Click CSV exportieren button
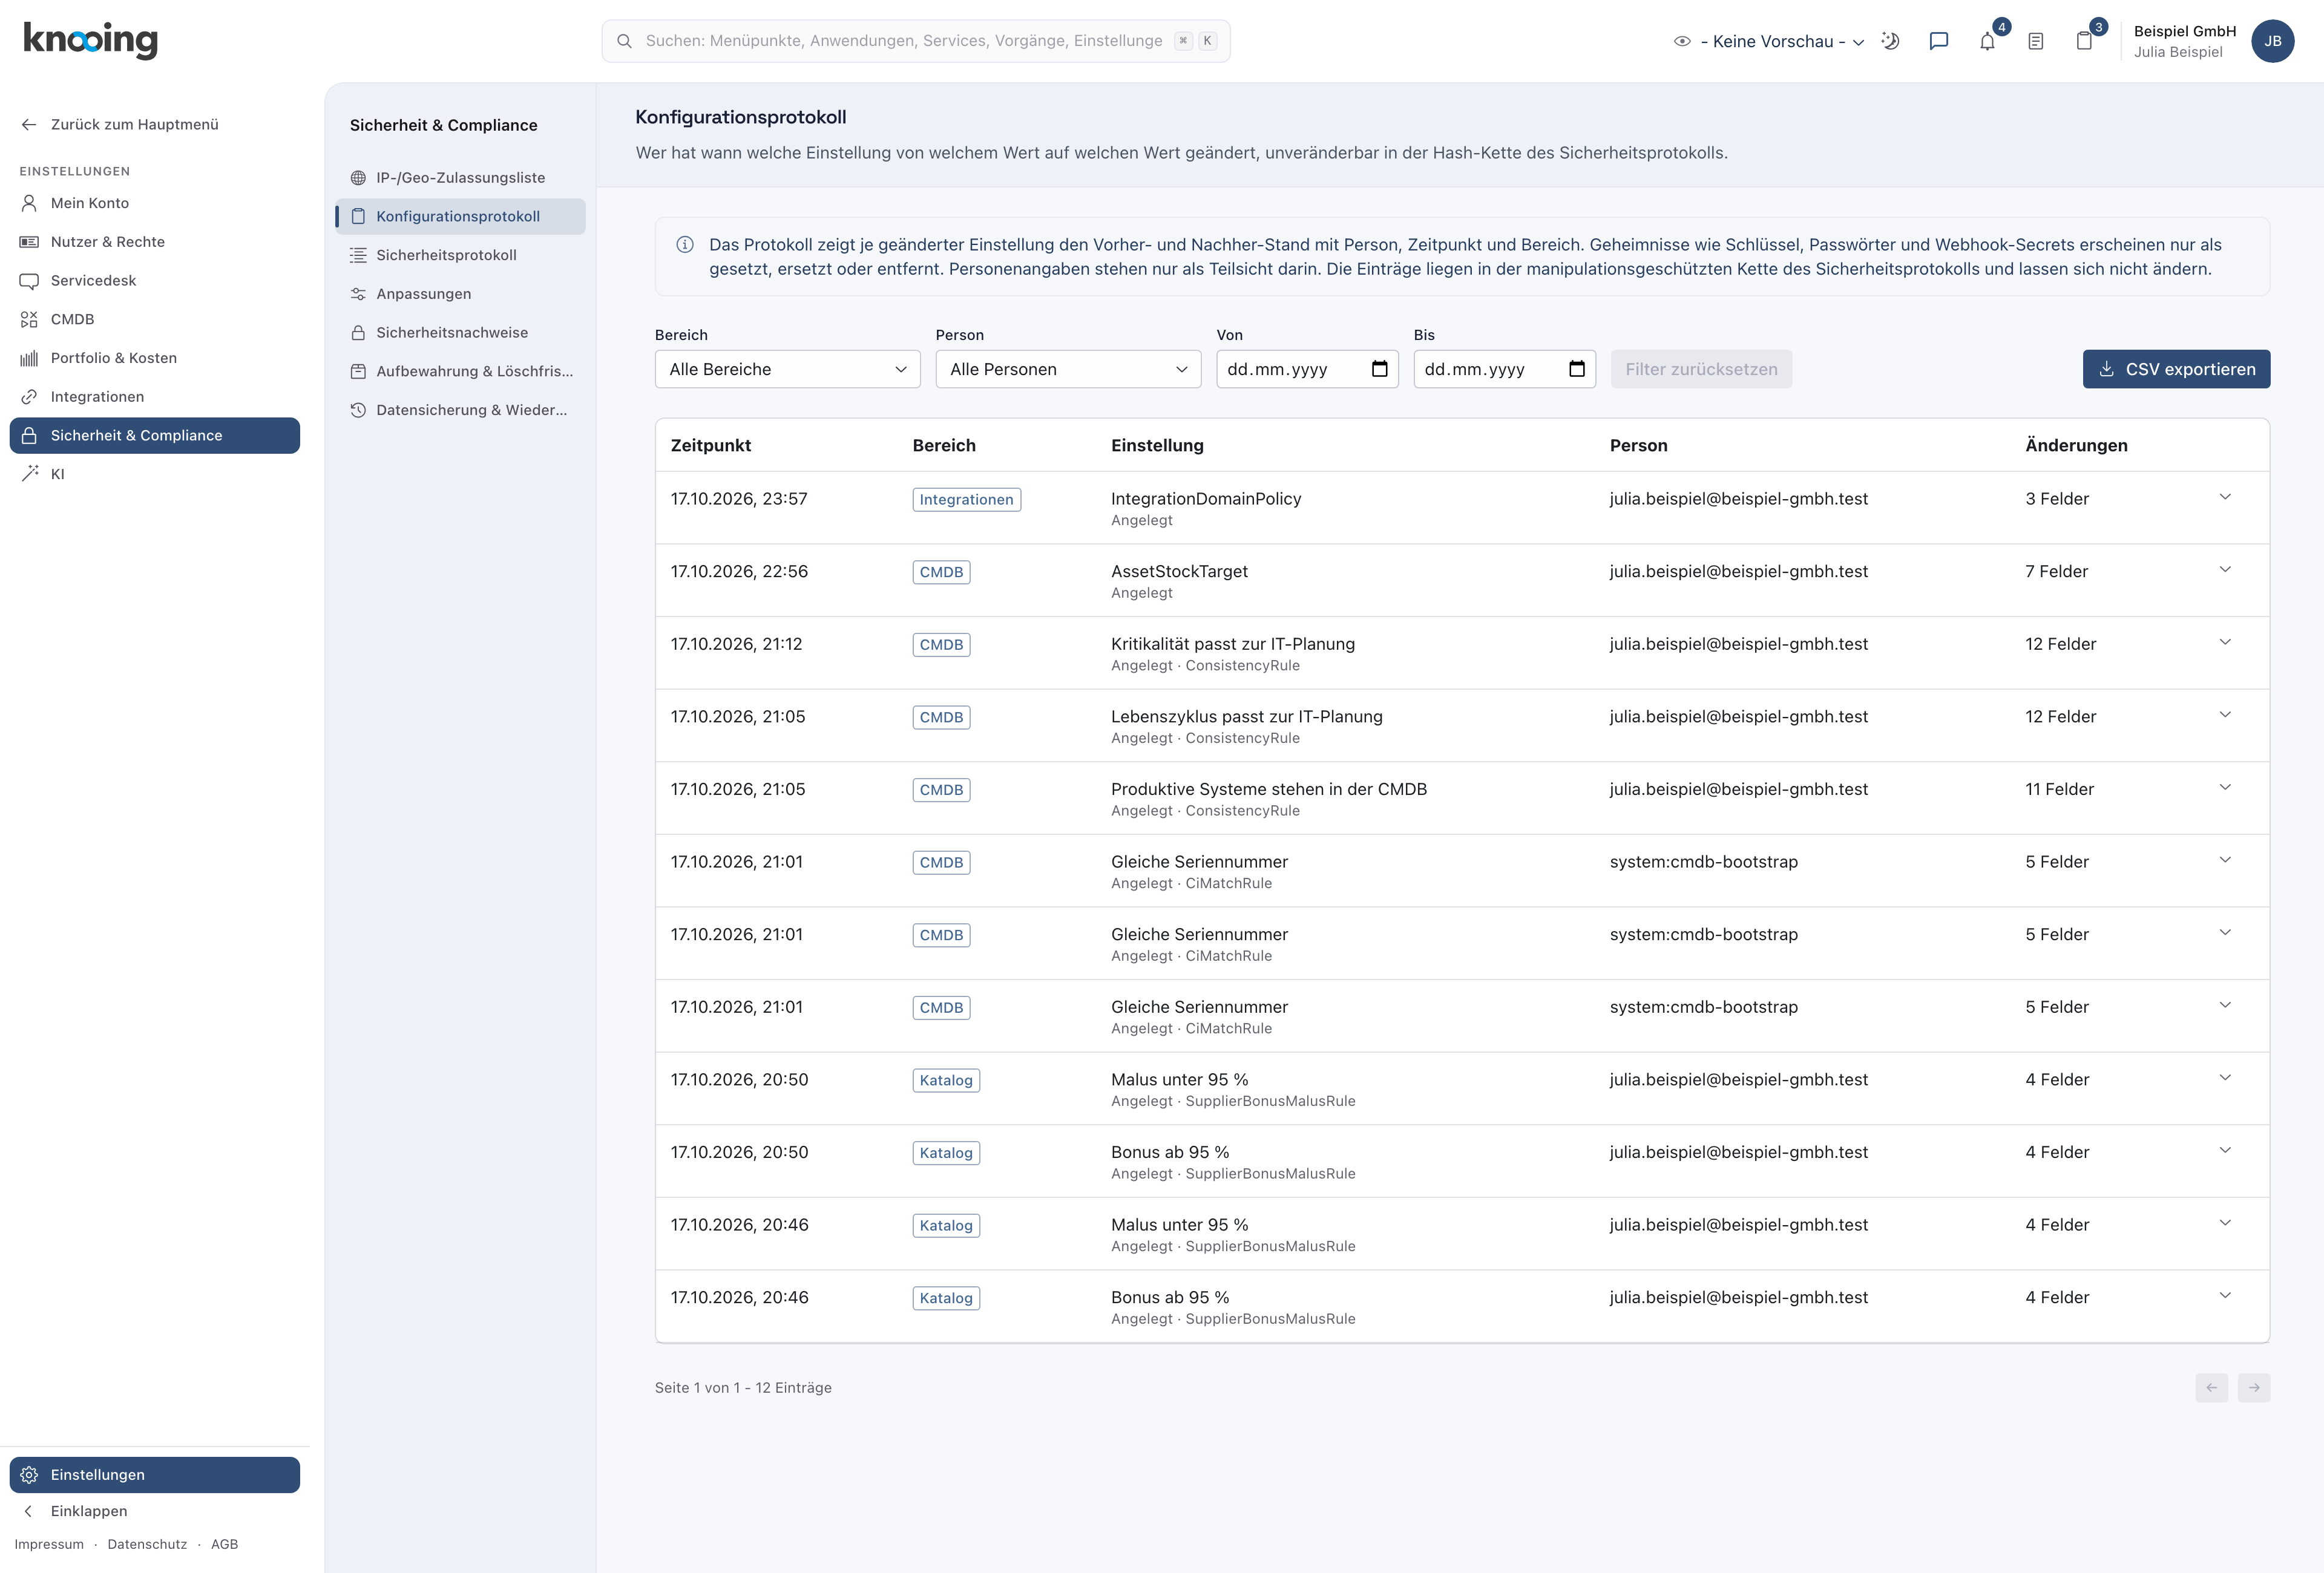The height and width of the screenshot is (1573, 2324). point(2176,369)
